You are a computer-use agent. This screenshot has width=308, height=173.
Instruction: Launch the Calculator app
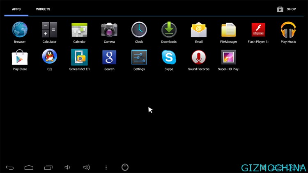click(49, 30)
